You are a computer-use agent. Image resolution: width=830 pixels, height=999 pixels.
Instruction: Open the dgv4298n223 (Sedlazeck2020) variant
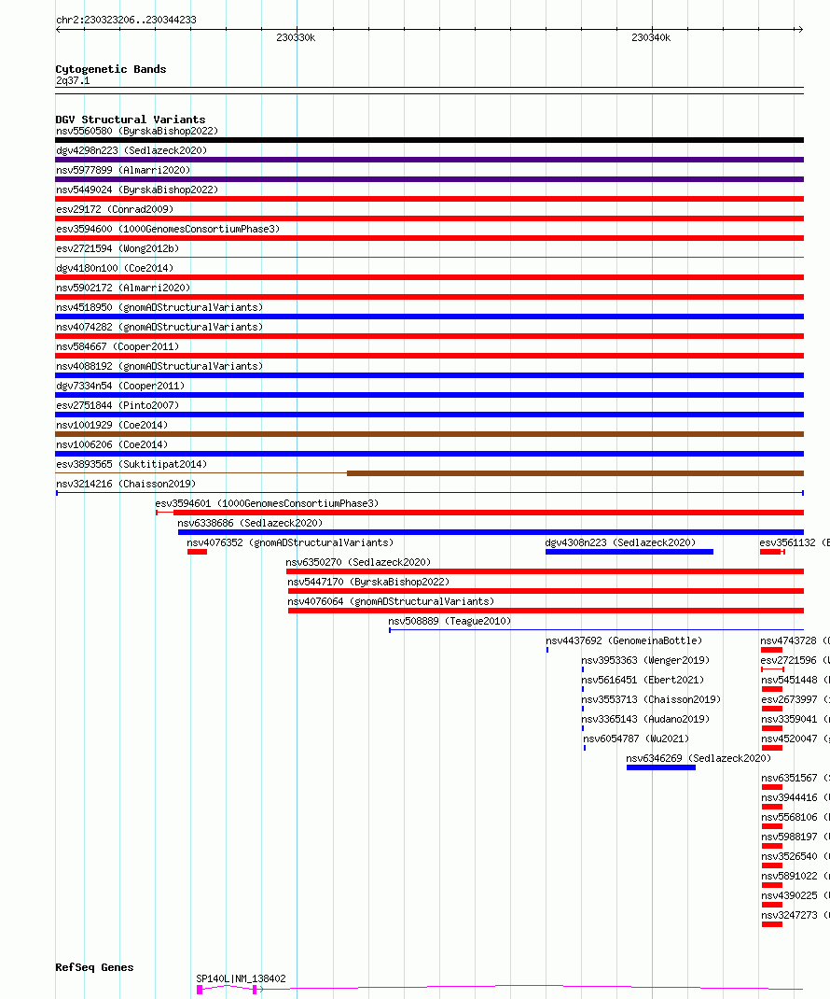pos(131,150)
